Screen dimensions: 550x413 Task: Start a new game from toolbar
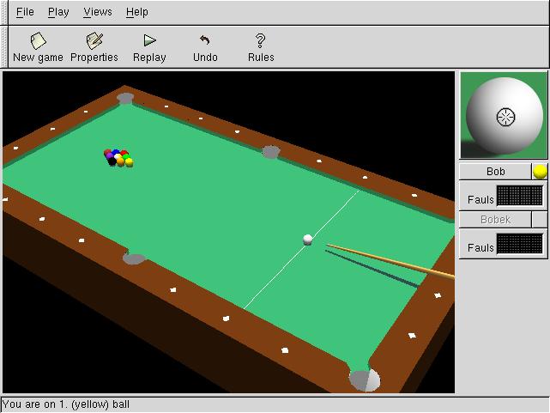coord(38,47)
